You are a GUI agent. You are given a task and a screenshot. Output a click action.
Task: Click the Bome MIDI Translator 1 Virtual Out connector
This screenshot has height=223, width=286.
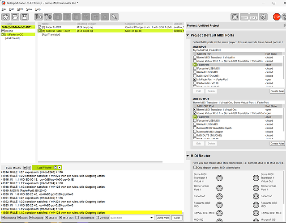(256, 178)
